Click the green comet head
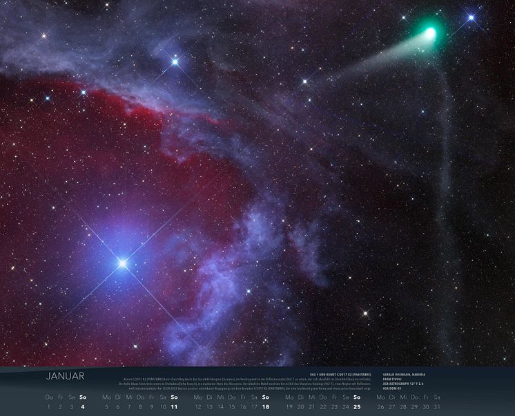The height and width of the screenshot is (416, 515). click(x=429, y=32)
